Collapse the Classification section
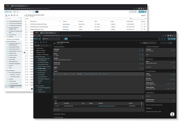 coord(174,93)
